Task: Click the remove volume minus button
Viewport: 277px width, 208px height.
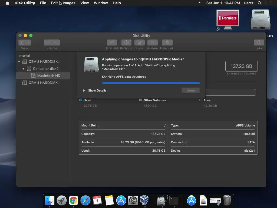Action: [56, 43]
